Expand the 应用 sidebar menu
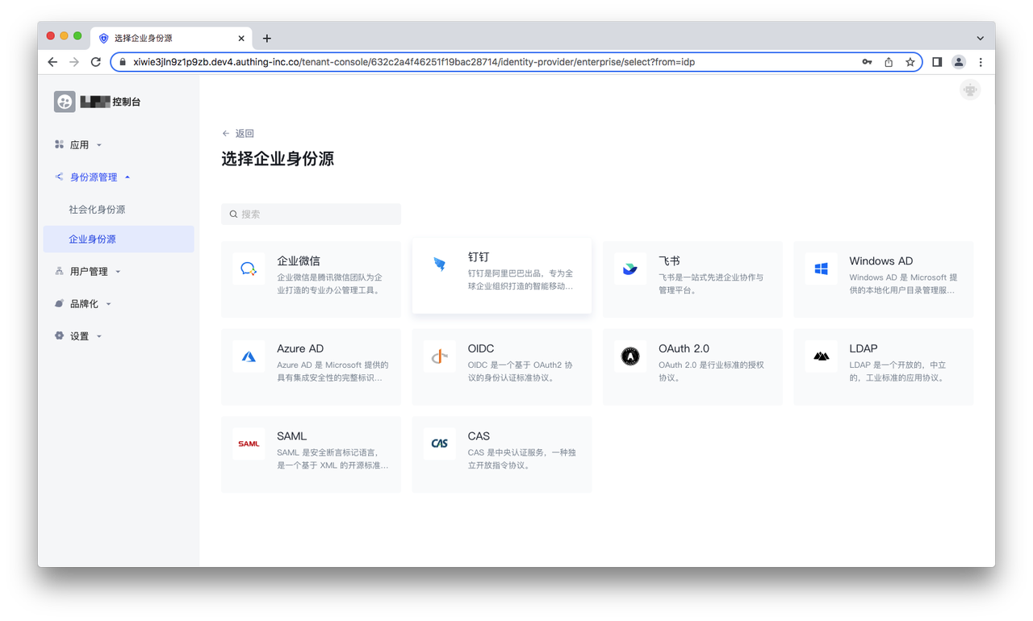Screen dimensions: 1033x621 click(79, 145)
